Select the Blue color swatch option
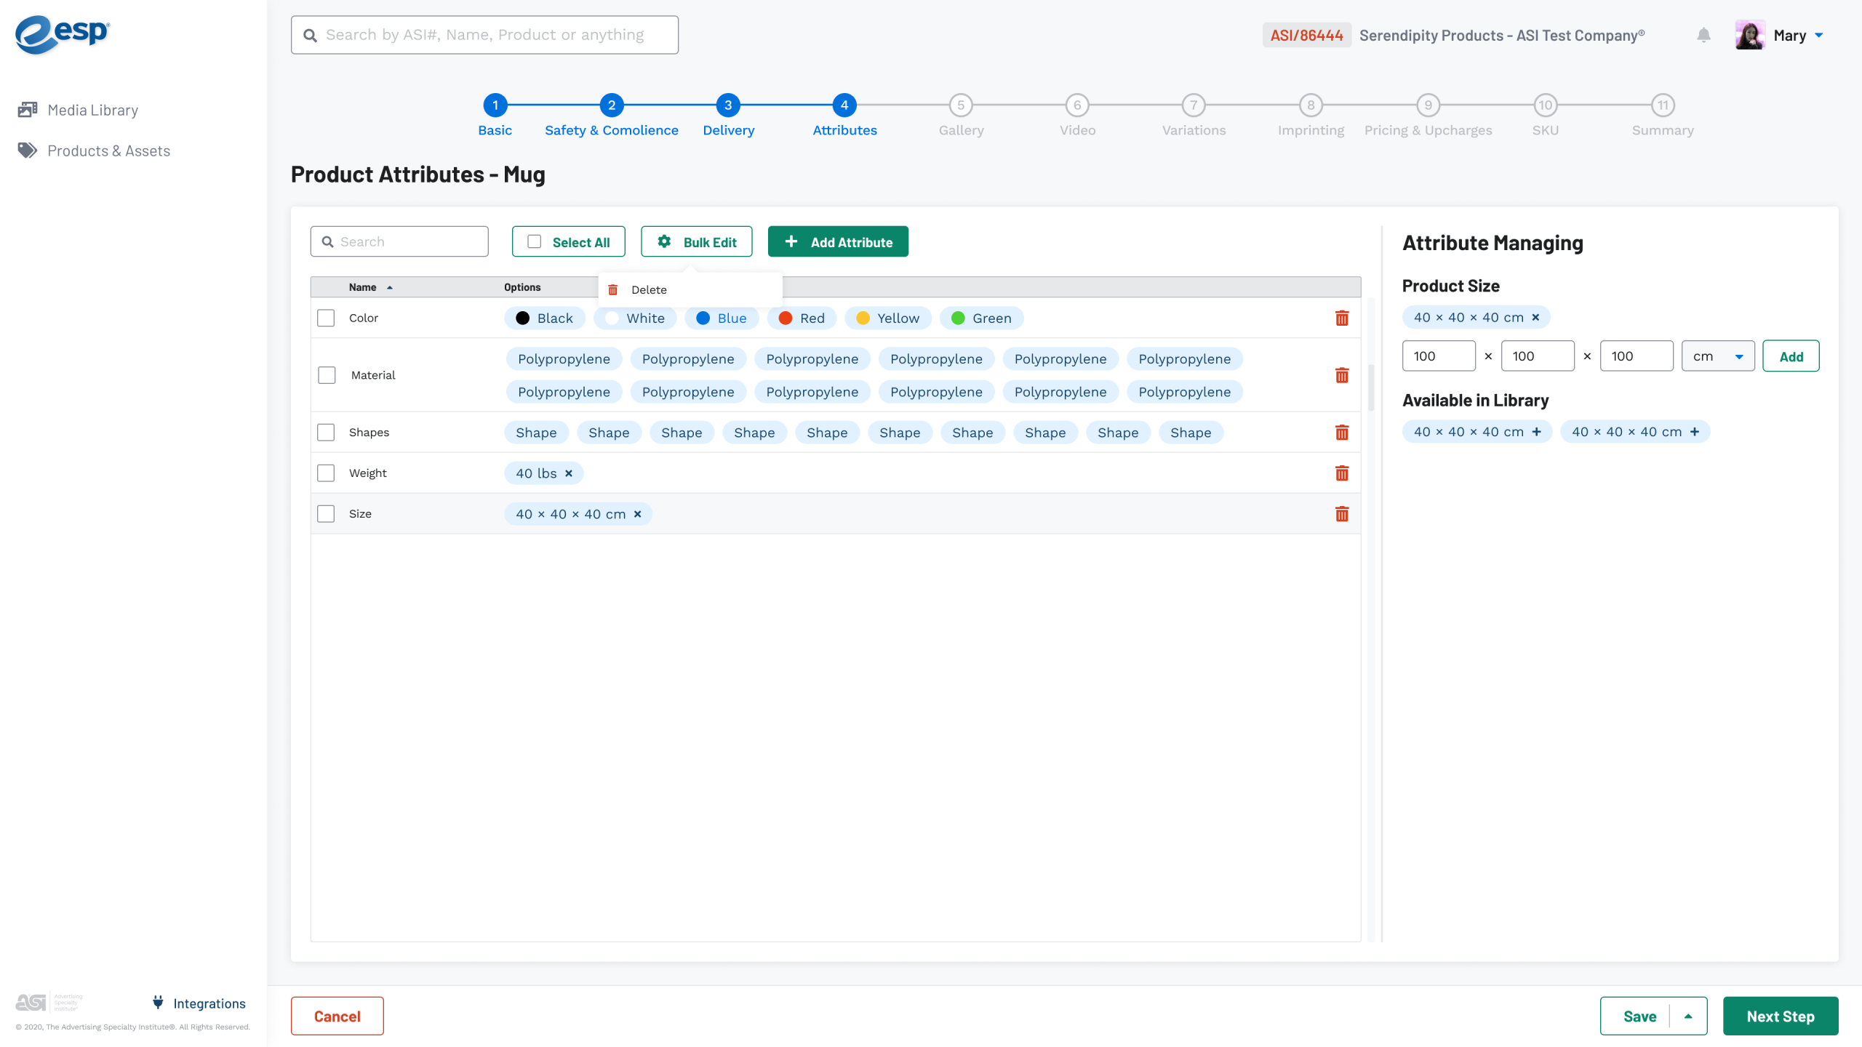This screenshot has height=1047, width=1862. click(x=721, y=318)
